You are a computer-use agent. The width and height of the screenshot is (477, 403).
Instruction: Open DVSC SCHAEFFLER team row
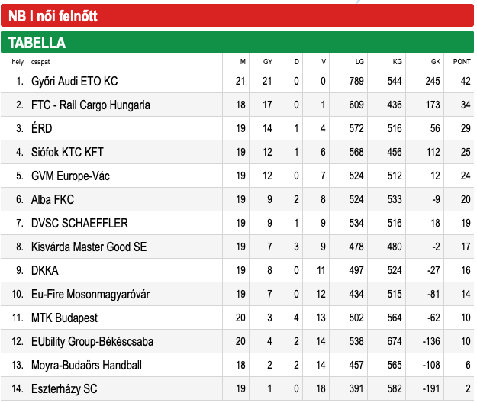[237, 223]
